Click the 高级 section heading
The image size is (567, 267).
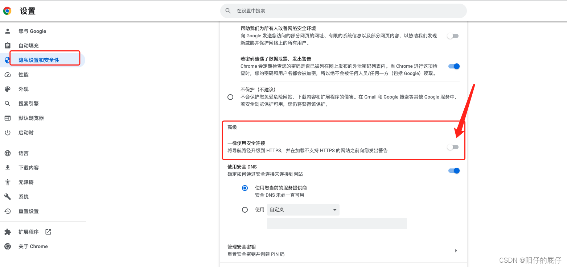click(x=232, y=127)
